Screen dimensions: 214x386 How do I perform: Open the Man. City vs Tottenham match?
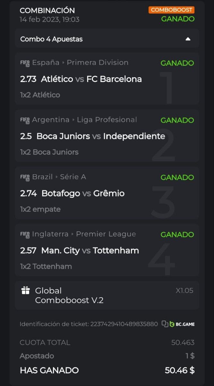(90, 251)
